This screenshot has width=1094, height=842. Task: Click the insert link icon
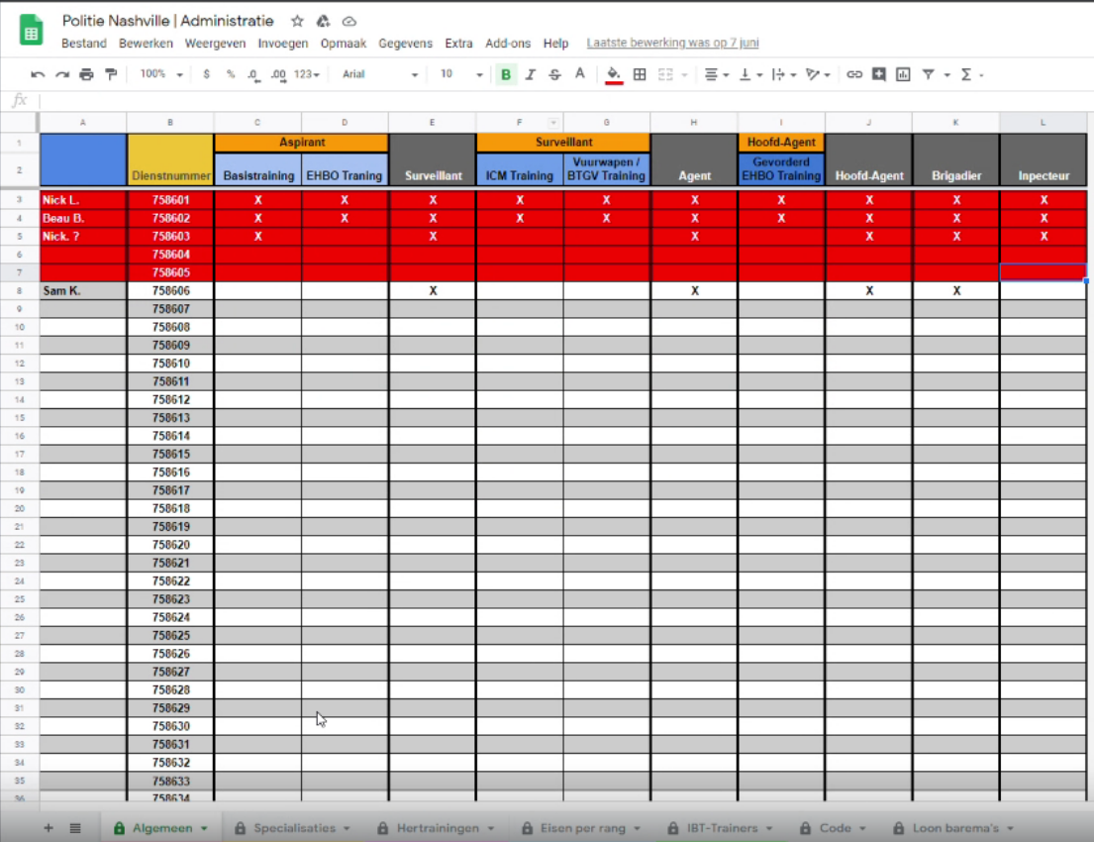pos(853,74)
